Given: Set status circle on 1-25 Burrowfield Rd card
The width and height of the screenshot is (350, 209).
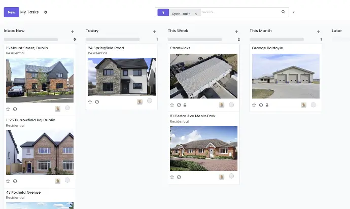Looking at the screenshot, I should [67, 180].
